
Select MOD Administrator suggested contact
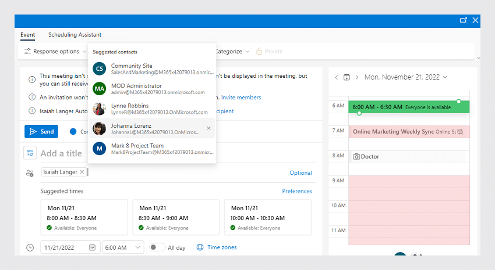click(x=152, y=89)
